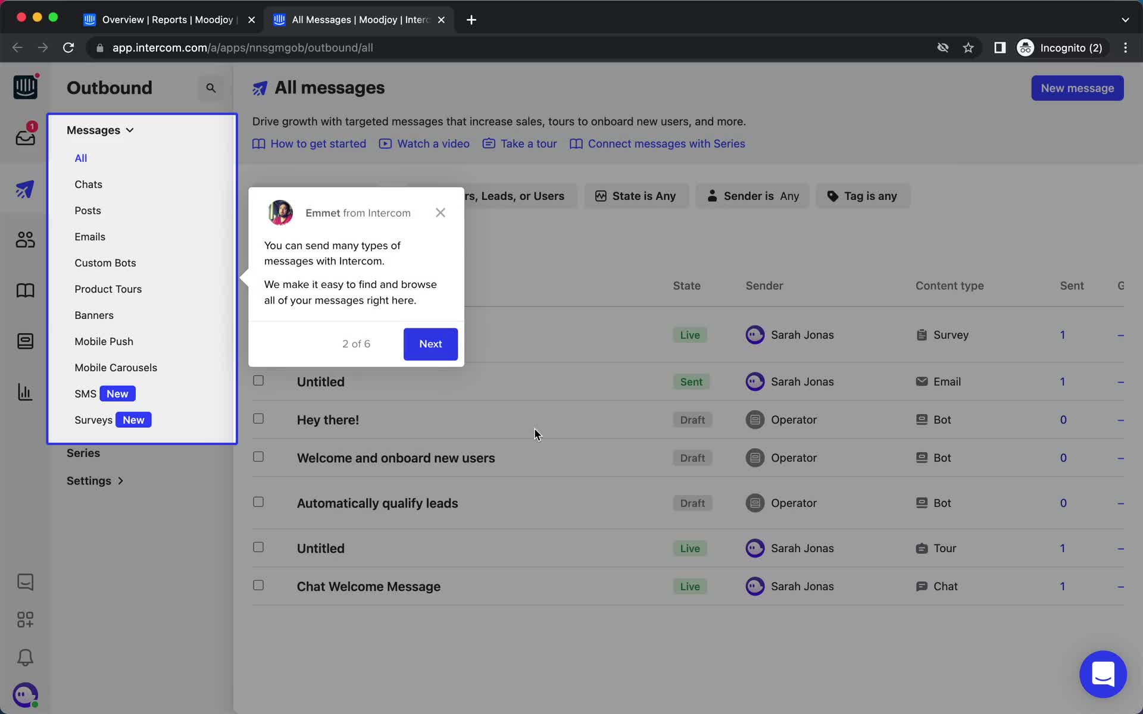The width and height of the screenshot is (1143, 714).
Task: Open the Messenger chat icon in lower sidebar
Action: tap(25, 582)
